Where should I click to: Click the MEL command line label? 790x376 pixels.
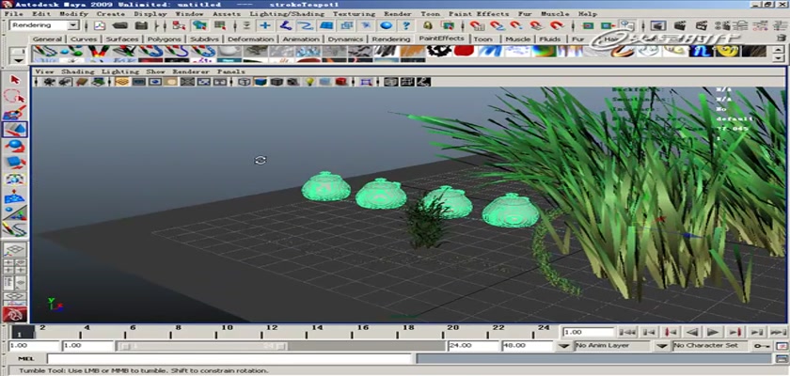click(x=26, y=358)
